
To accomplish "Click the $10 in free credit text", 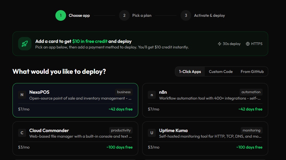I will pyautogui.click(x=90, y=41).
